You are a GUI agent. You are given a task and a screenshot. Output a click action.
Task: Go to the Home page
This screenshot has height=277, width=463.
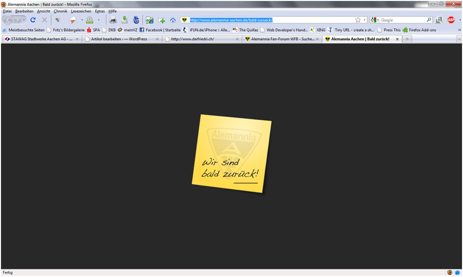173,20
